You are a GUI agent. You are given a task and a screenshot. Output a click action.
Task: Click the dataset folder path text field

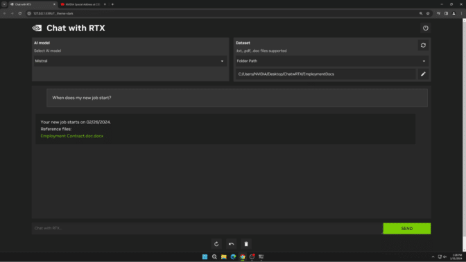(326, 74)
